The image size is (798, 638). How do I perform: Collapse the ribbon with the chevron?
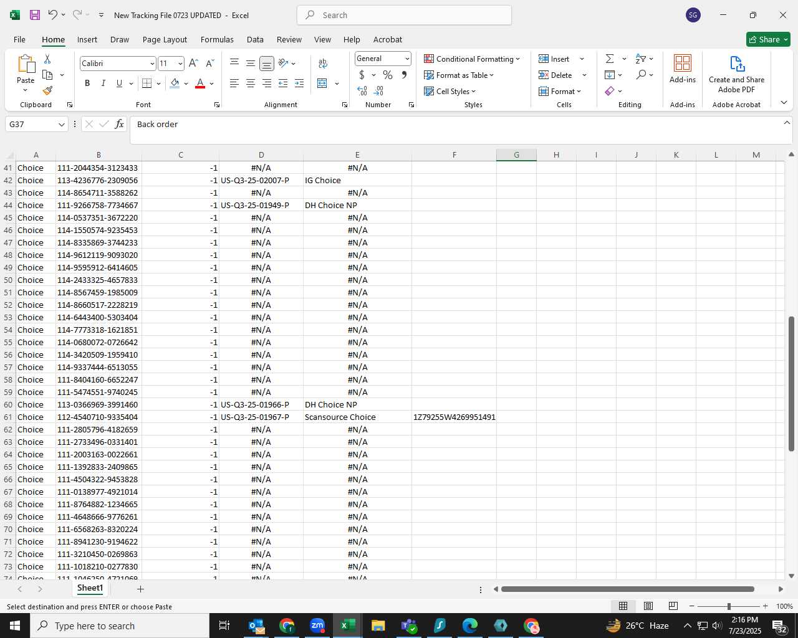(x=784, y=102)
